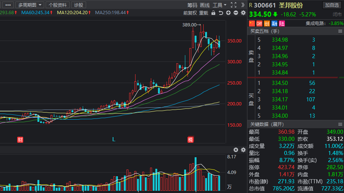Select the 筹码 menu item
The width and height of the screenshot is (344, 193).
click(192, 5)
